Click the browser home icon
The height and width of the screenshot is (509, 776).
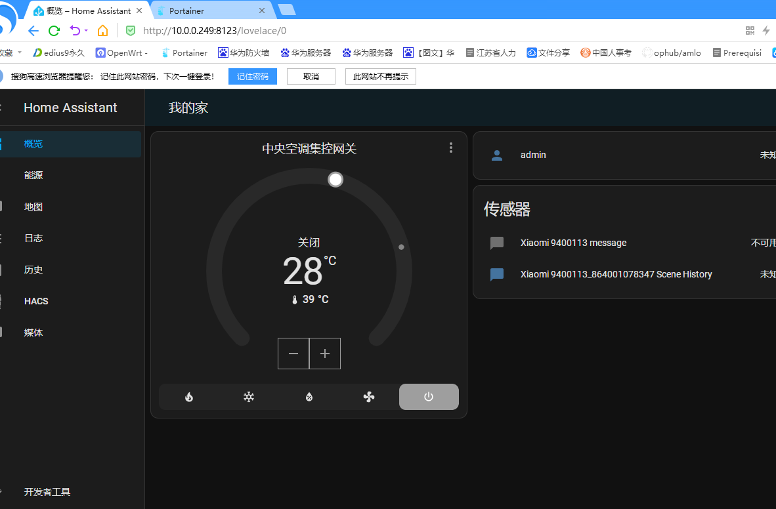(x=102, y=31)
